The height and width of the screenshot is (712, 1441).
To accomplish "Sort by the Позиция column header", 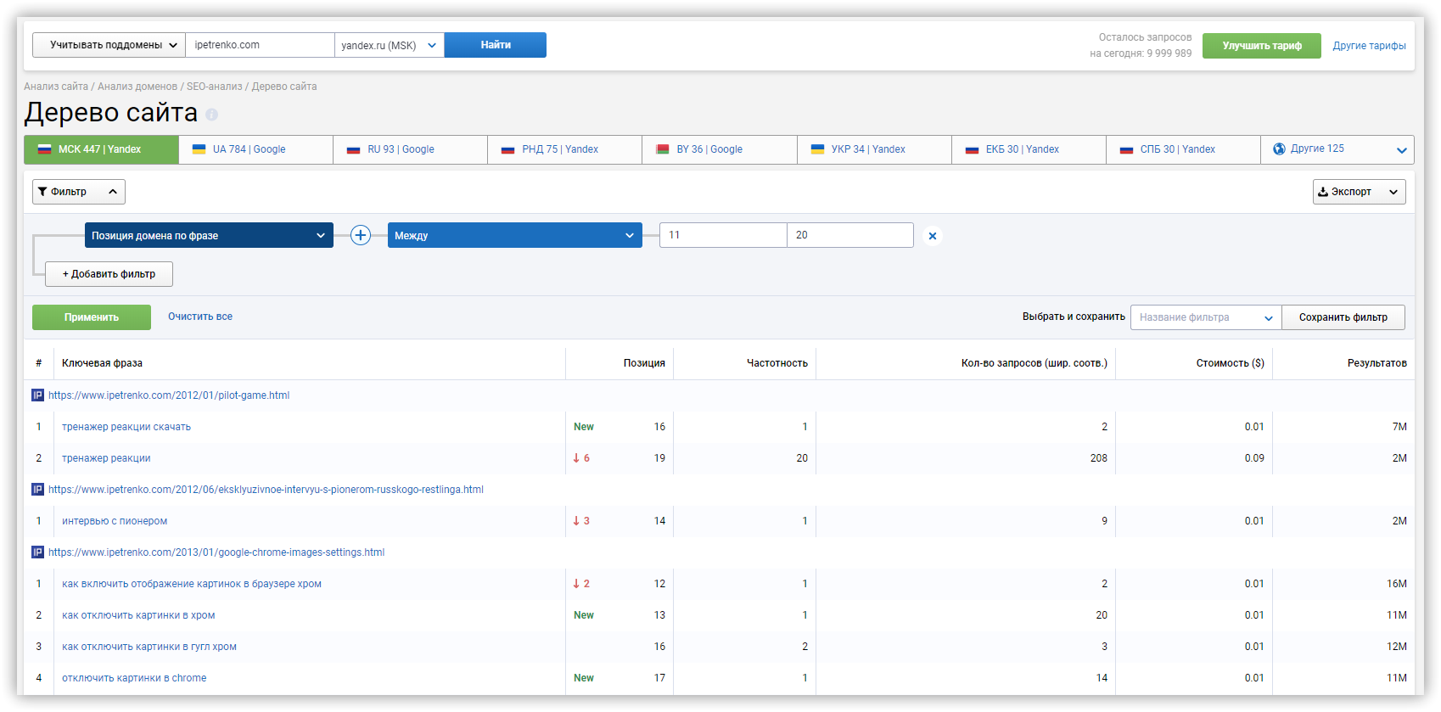I will [x=644, y=363].
